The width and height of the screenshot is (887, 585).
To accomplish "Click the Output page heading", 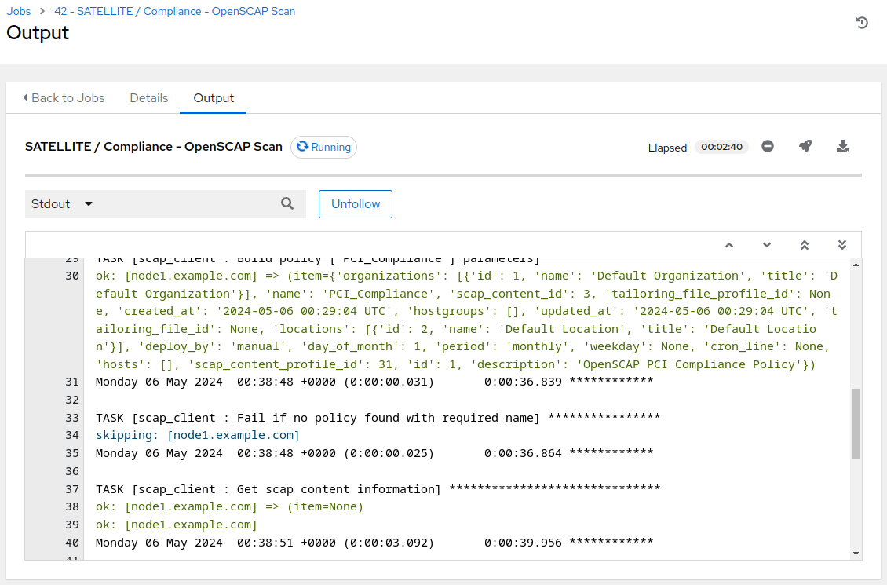I will coord(38,33).
